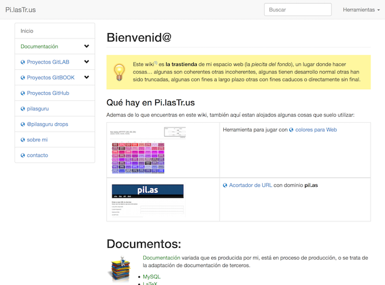
Task: Click the lightbulb tip icon
Action: coord(119,72)
